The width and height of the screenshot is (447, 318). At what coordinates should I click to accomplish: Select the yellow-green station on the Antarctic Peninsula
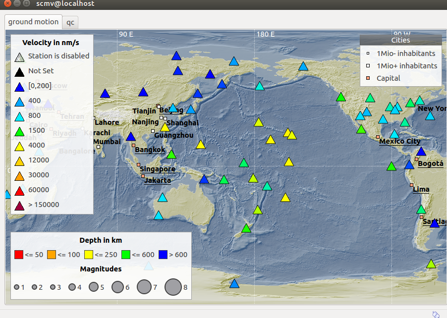431,264
